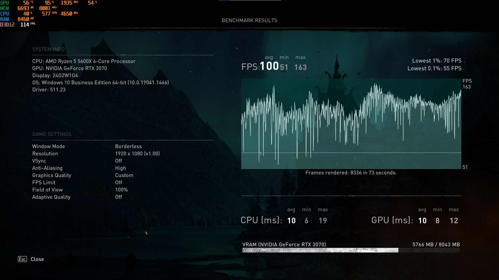Click the Borderless value
499x280 pixels.
[x=128, y=146]
